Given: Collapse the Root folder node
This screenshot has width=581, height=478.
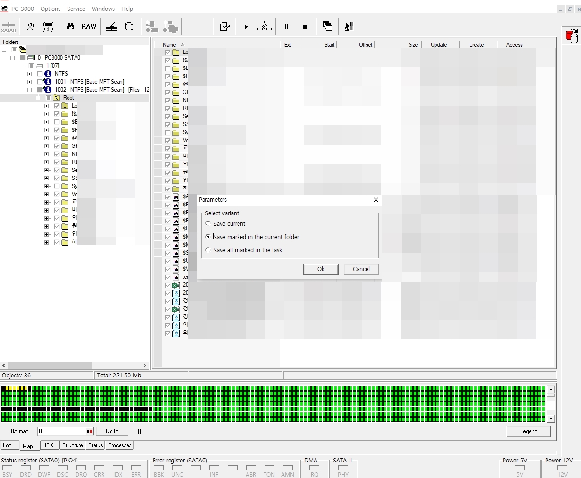Looking at the screenshot, I should (38, 98).
